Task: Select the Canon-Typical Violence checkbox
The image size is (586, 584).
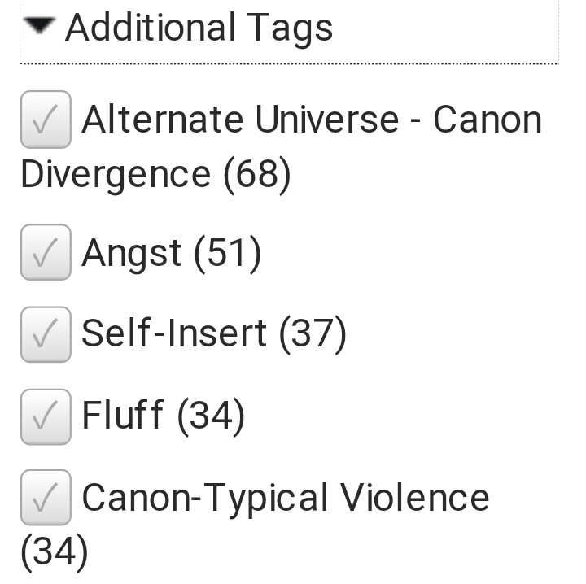Action: pyautogui.click(x=46, y=497)
